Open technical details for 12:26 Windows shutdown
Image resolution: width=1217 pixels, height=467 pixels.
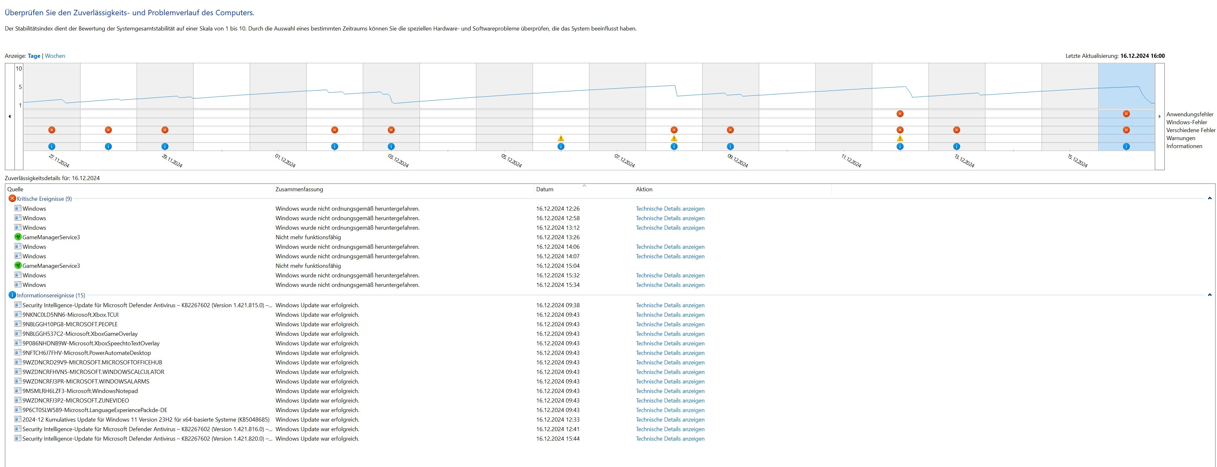[x=669, y=209]
